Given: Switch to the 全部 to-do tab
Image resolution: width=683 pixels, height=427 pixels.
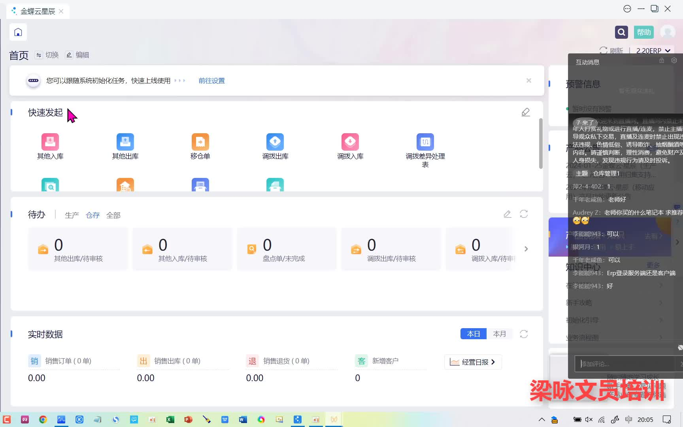Looking at the screenshot, I should point(113,215).
